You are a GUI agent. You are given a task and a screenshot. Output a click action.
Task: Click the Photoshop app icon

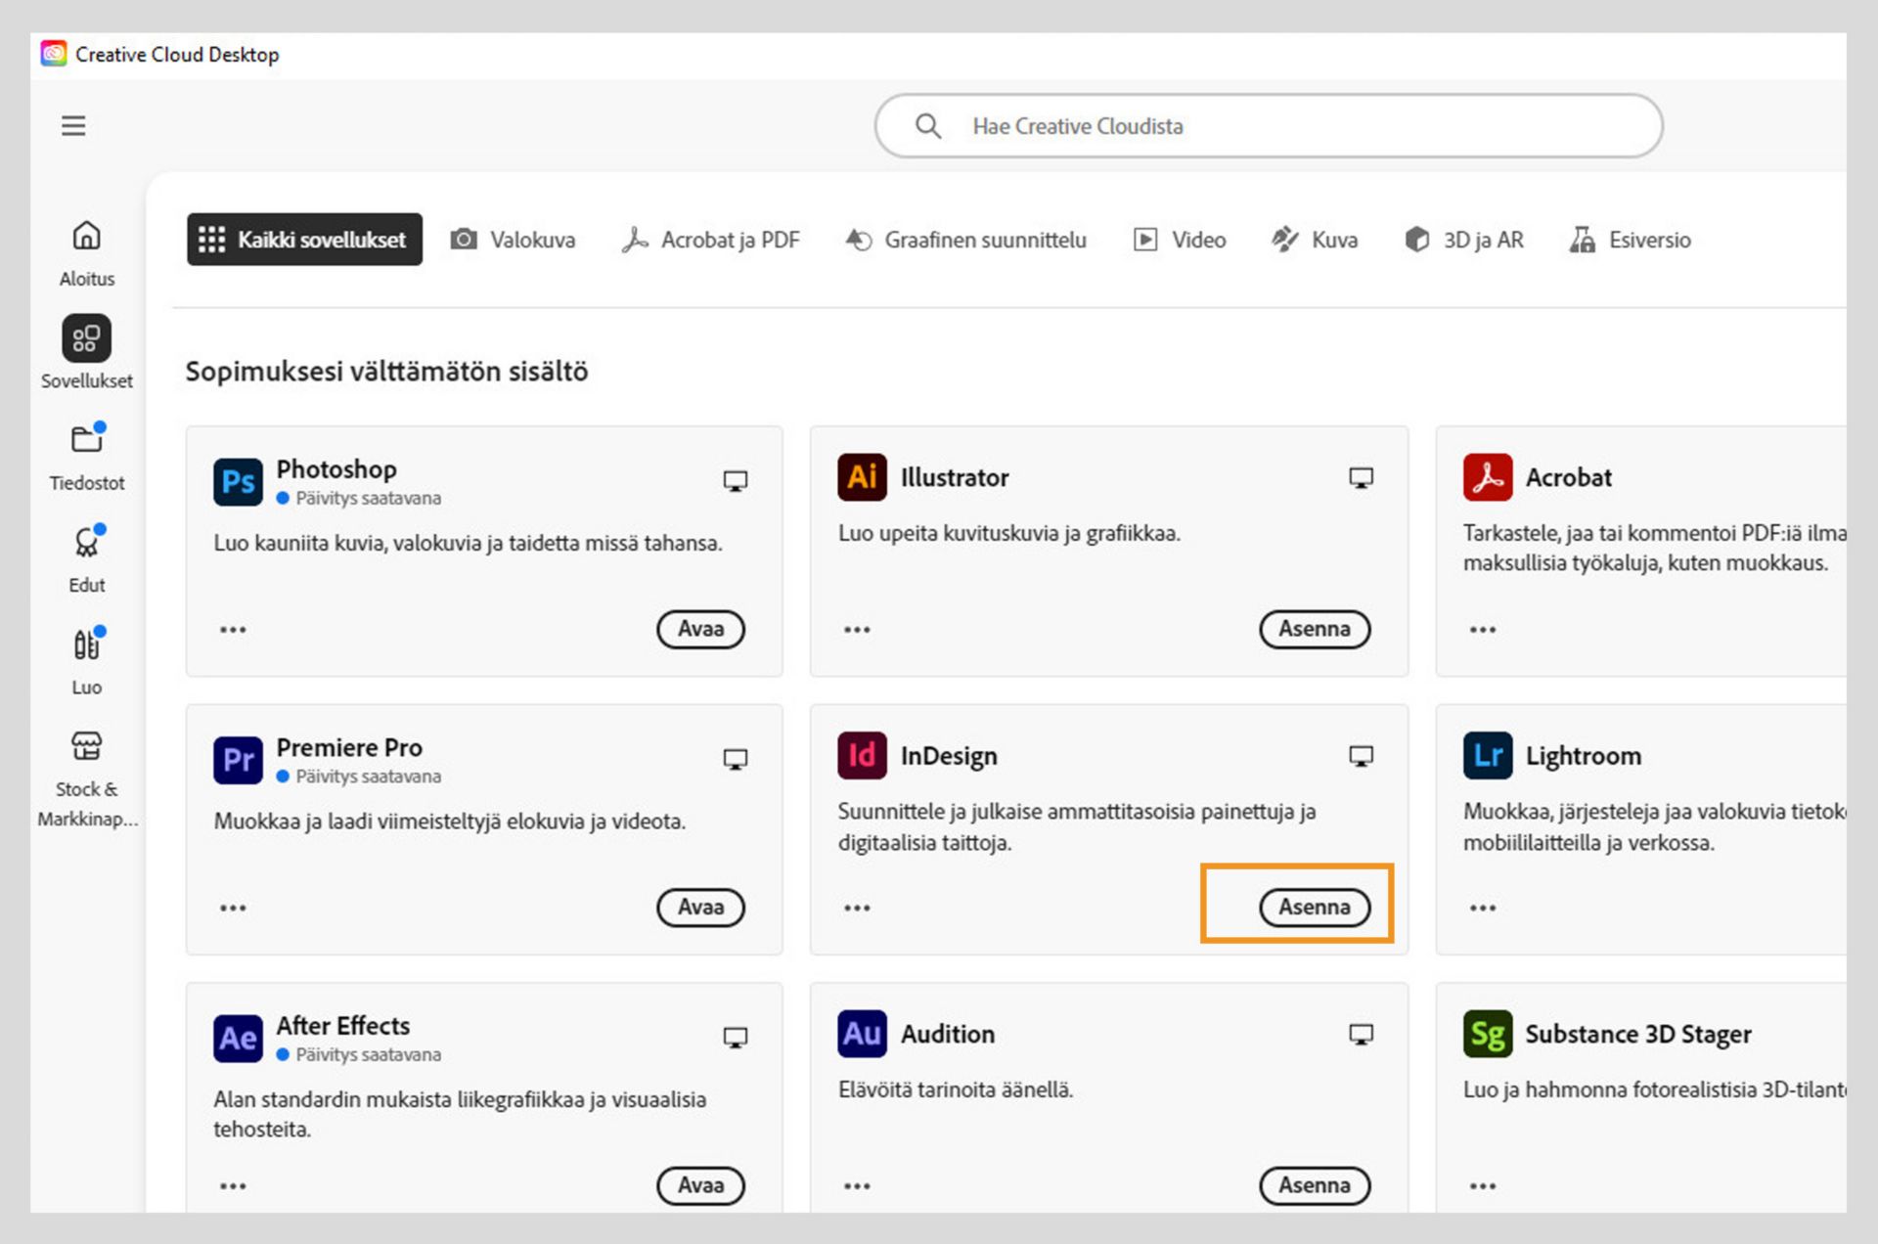tap(238, 482)
